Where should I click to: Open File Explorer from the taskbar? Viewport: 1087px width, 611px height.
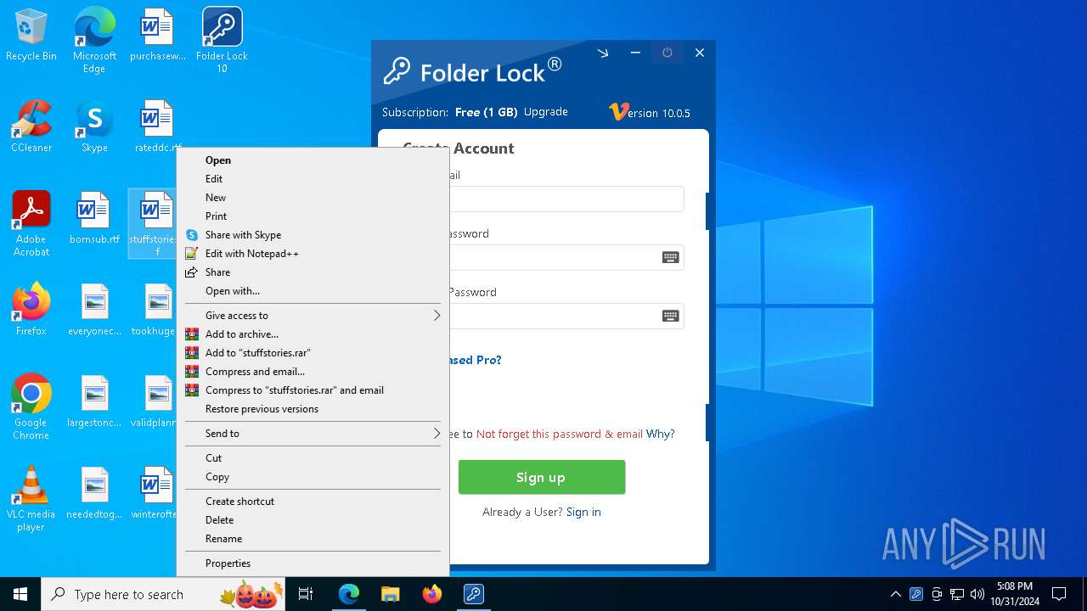(x=390, y=594)
